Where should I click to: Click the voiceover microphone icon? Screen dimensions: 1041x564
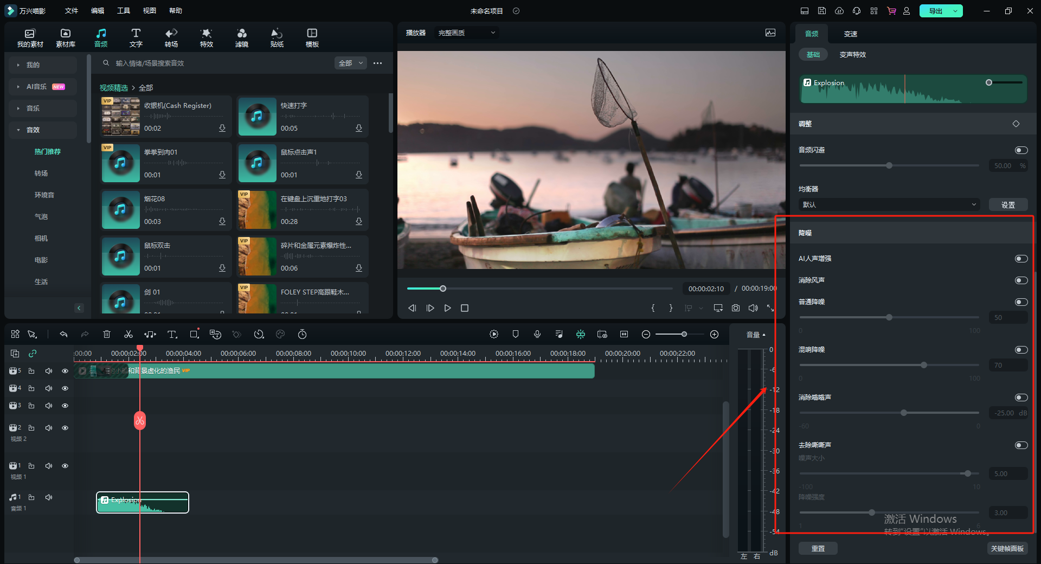pyautogui.click(x=537, y=335)
